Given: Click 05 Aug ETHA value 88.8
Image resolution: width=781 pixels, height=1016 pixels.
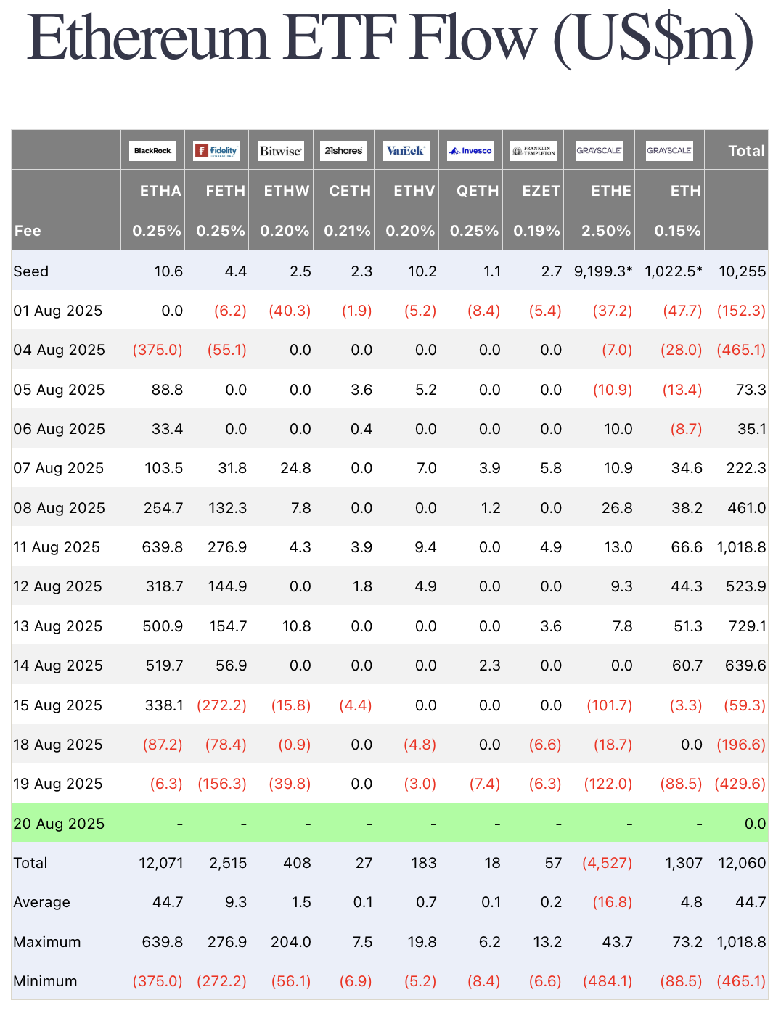Looking at the screenshot, I should (x=167, y=390).
